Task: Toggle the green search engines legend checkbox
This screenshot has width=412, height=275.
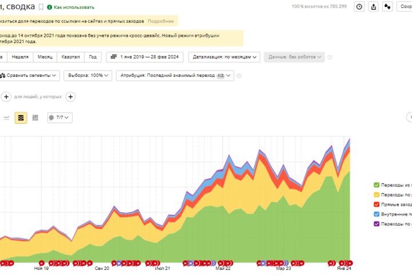Action: [376, 185]
